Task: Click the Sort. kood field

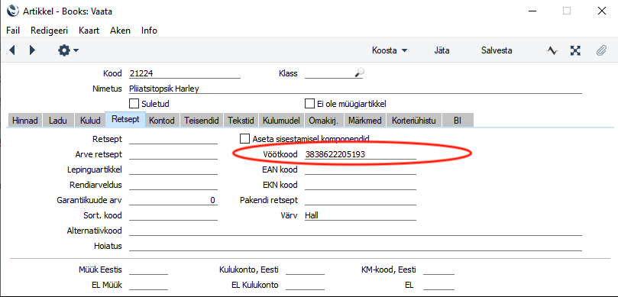Action: [x=173, y=215]
